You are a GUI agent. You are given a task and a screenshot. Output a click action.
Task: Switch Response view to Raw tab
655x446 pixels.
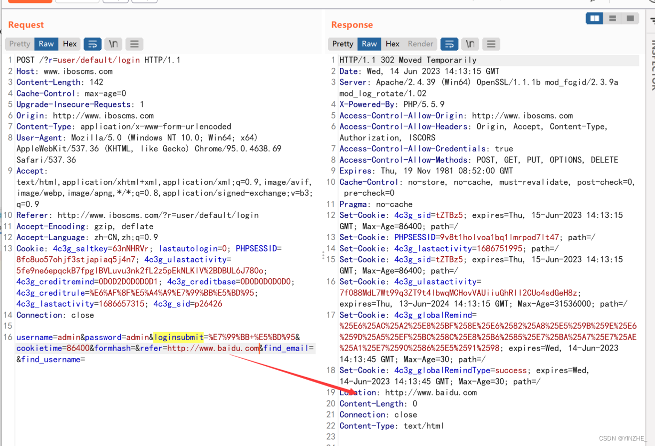click(x=369, y=44)
